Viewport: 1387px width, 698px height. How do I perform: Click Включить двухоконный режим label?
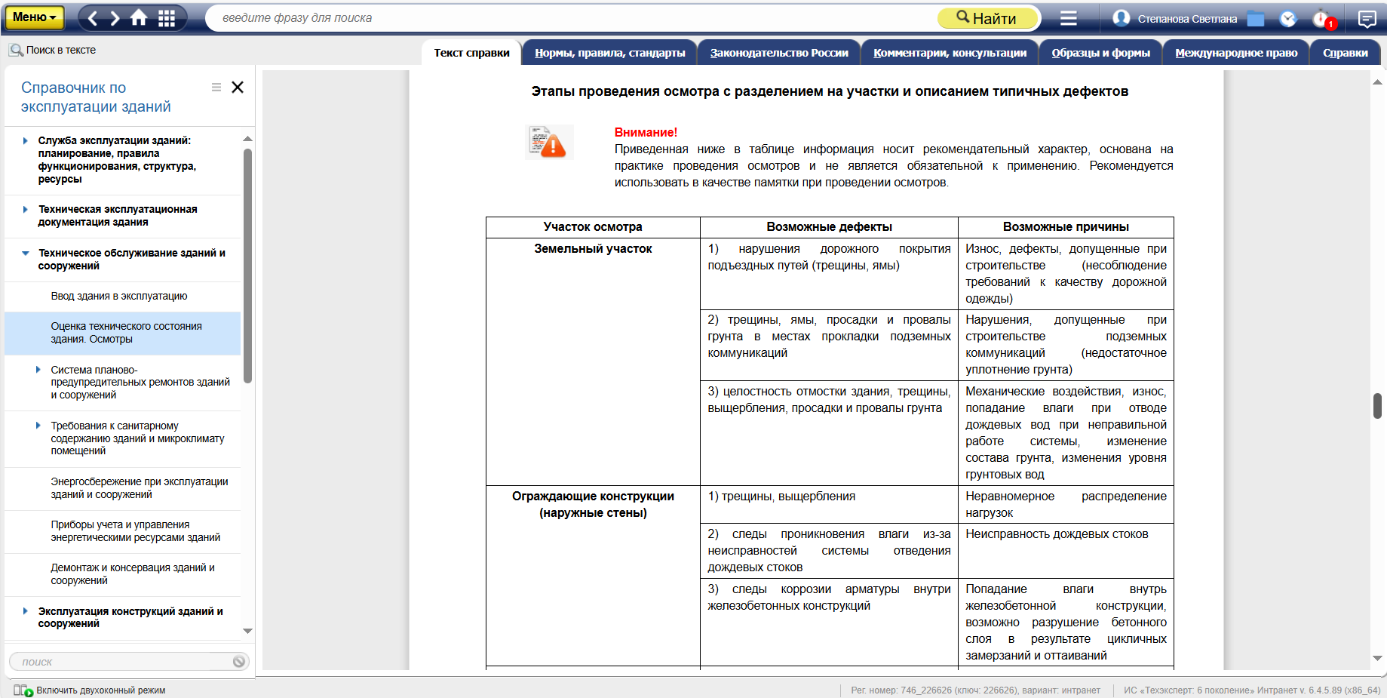(x=101, y=690)
